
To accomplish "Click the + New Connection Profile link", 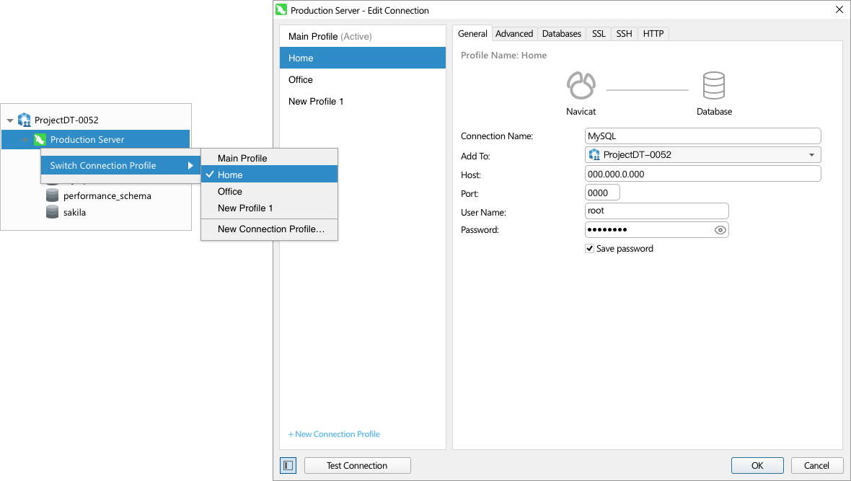I will click(334, 434).
